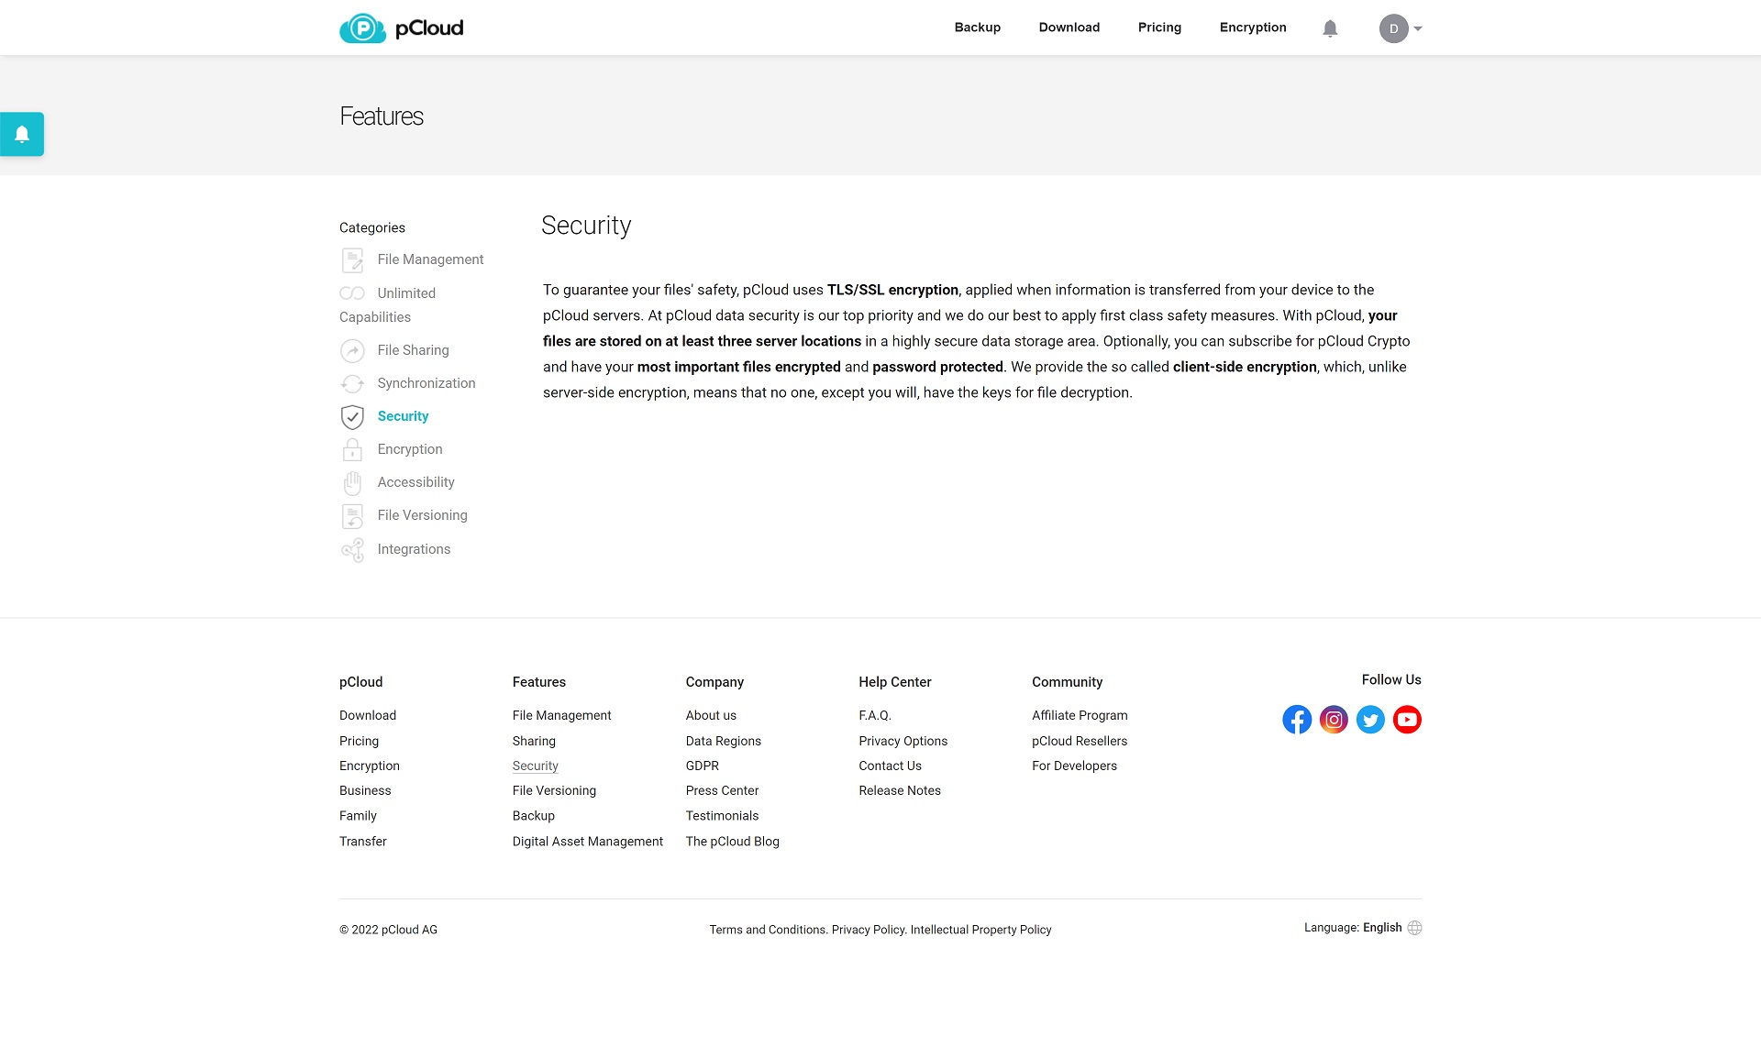The height and width of the screenshot is (1047, 1761).
Task: Open Release Notes link
Action: click(900, 790)
